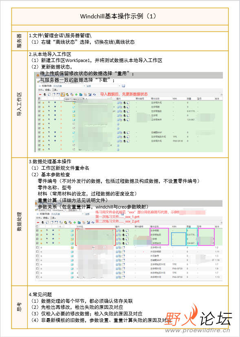Screen dimensions: 240x337
Task: Open info icon in 总装配MAP row, data-processing screenshot
Action: coord(117,260)
